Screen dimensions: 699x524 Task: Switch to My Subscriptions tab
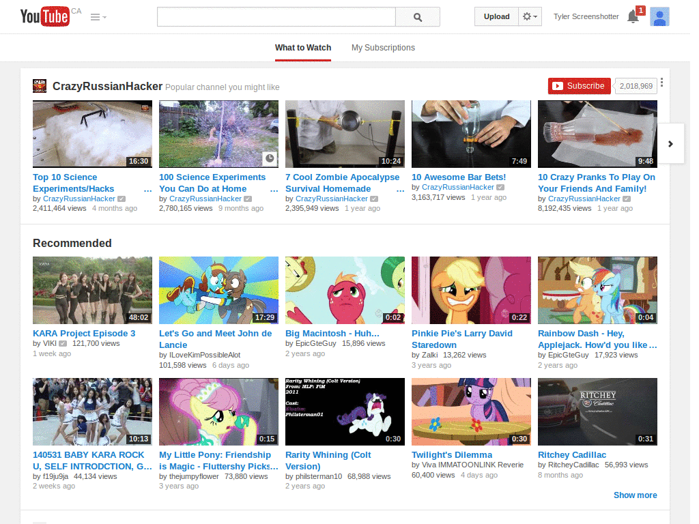tap(383, 48)
